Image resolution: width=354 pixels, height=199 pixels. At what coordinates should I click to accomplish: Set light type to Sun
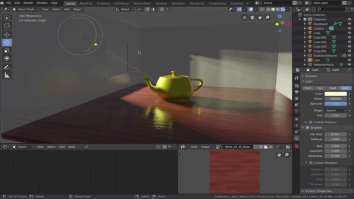coord(320,88)
